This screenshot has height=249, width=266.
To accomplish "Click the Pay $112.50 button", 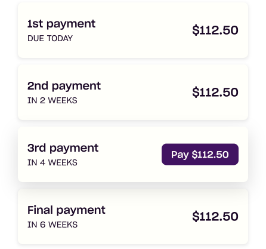I will click(x=200, y=154).
